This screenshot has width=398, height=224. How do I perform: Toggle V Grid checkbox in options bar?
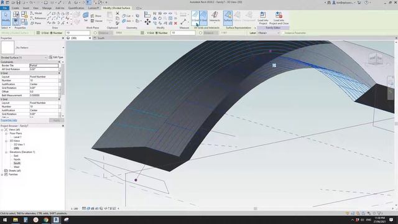tap(142, 33)
